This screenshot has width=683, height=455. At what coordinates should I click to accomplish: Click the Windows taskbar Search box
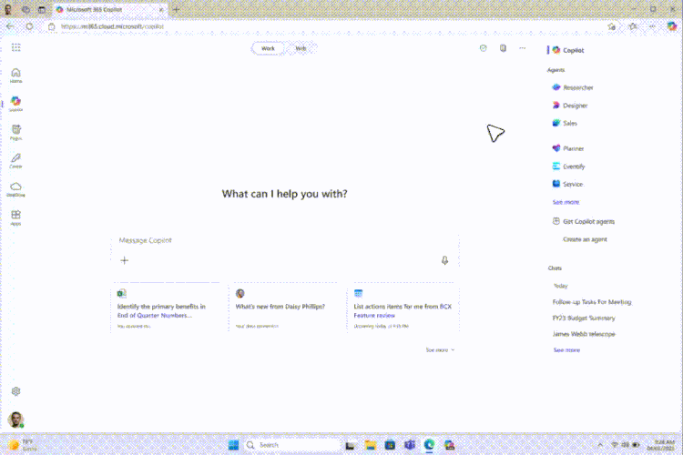coord(291,445)
